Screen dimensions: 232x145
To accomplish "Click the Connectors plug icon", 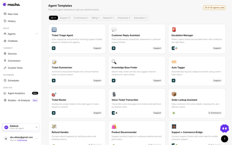I will 5,61.
